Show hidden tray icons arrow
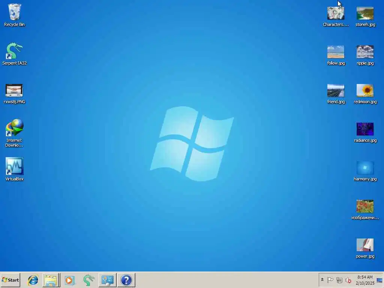 pyautogui.click(x=322, y=280)
